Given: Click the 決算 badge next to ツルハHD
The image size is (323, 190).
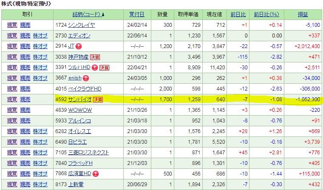Looking at the screenshot, I should point(104,68).
